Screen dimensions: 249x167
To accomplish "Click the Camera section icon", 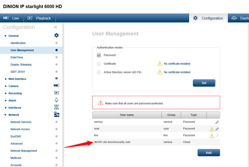I will 56,86.
